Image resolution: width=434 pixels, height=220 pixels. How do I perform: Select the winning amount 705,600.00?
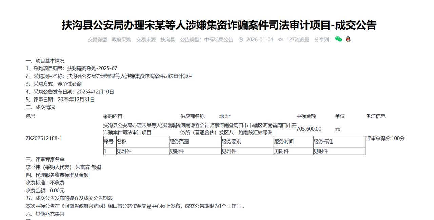(309, 129)
